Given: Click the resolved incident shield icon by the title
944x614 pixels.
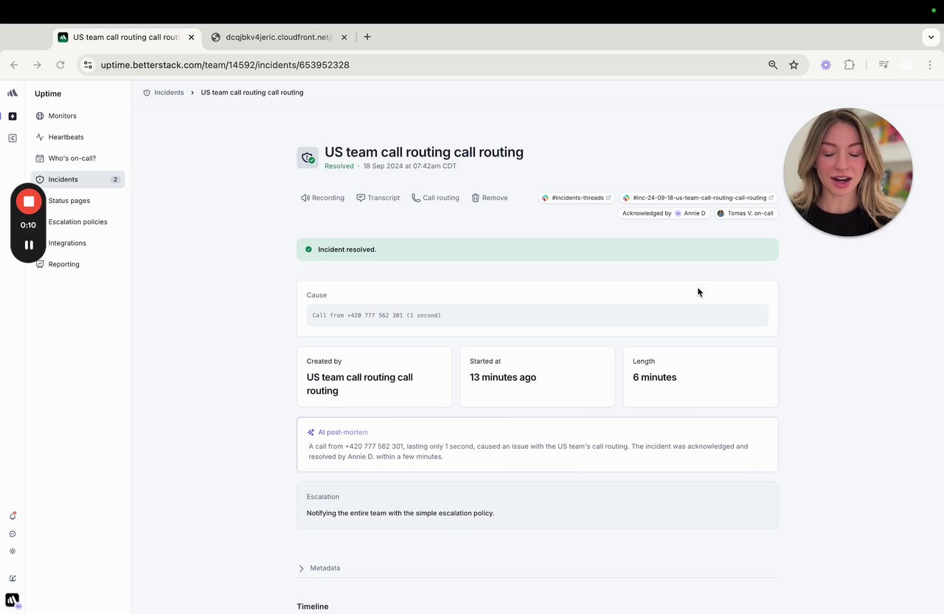Looking at the screenshot, I should (308, 157).
